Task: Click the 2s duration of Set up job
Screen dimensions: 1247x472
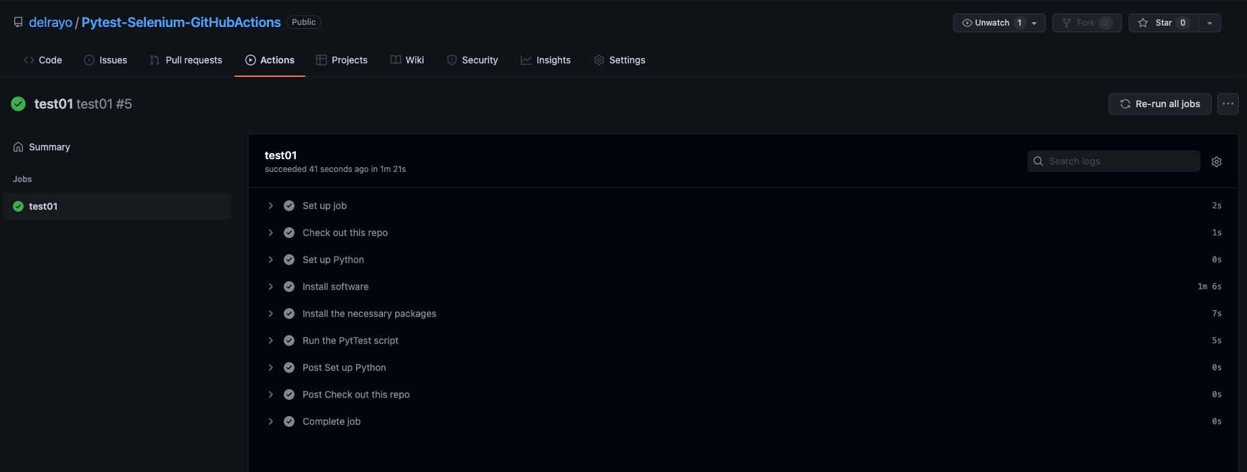Action: coord(1217,206)
